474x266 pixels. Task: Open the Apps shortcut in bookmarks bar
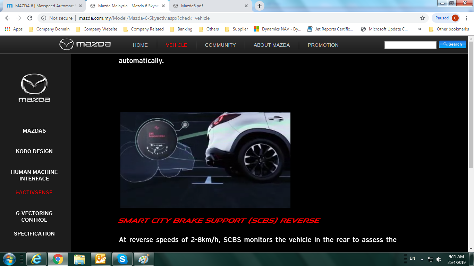(14, 29)
